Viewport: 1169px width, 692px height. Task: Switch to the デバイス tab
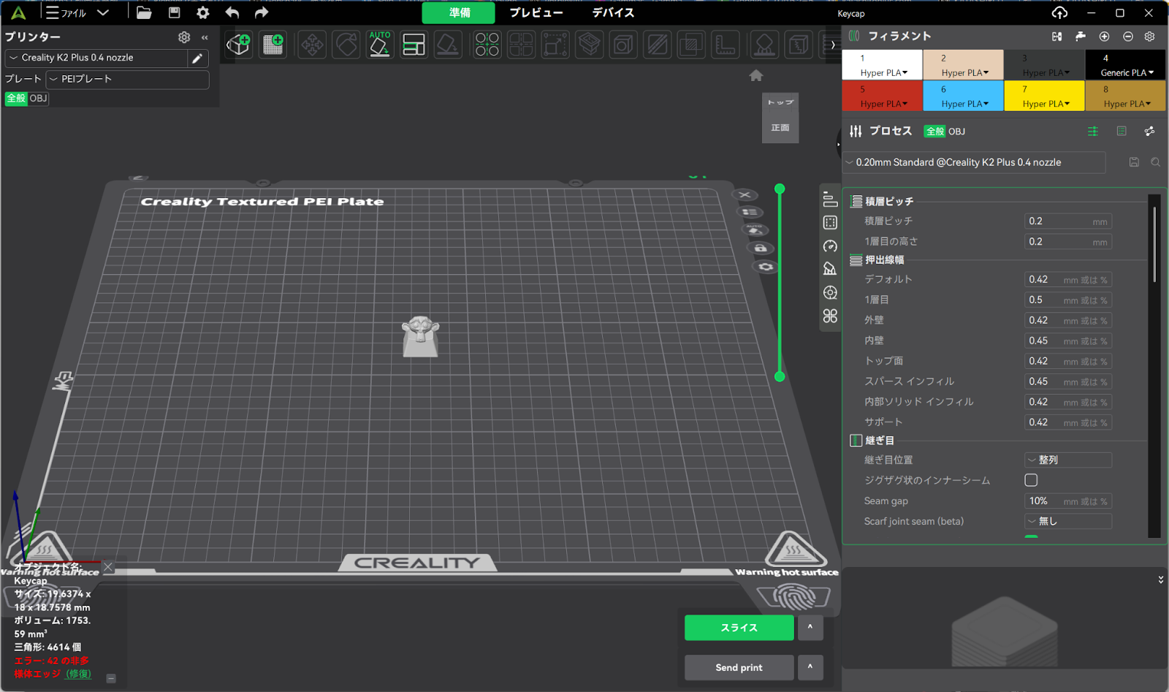(612, 13)
